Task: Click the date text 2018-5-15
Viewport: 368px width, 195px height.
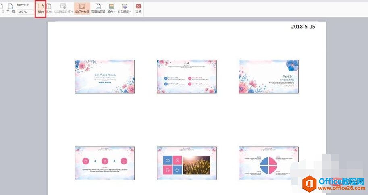Action: pos(303,27)
